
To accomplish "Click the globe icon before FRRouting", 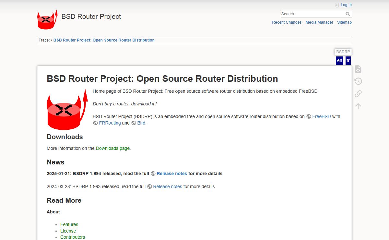I will (95, 123).
